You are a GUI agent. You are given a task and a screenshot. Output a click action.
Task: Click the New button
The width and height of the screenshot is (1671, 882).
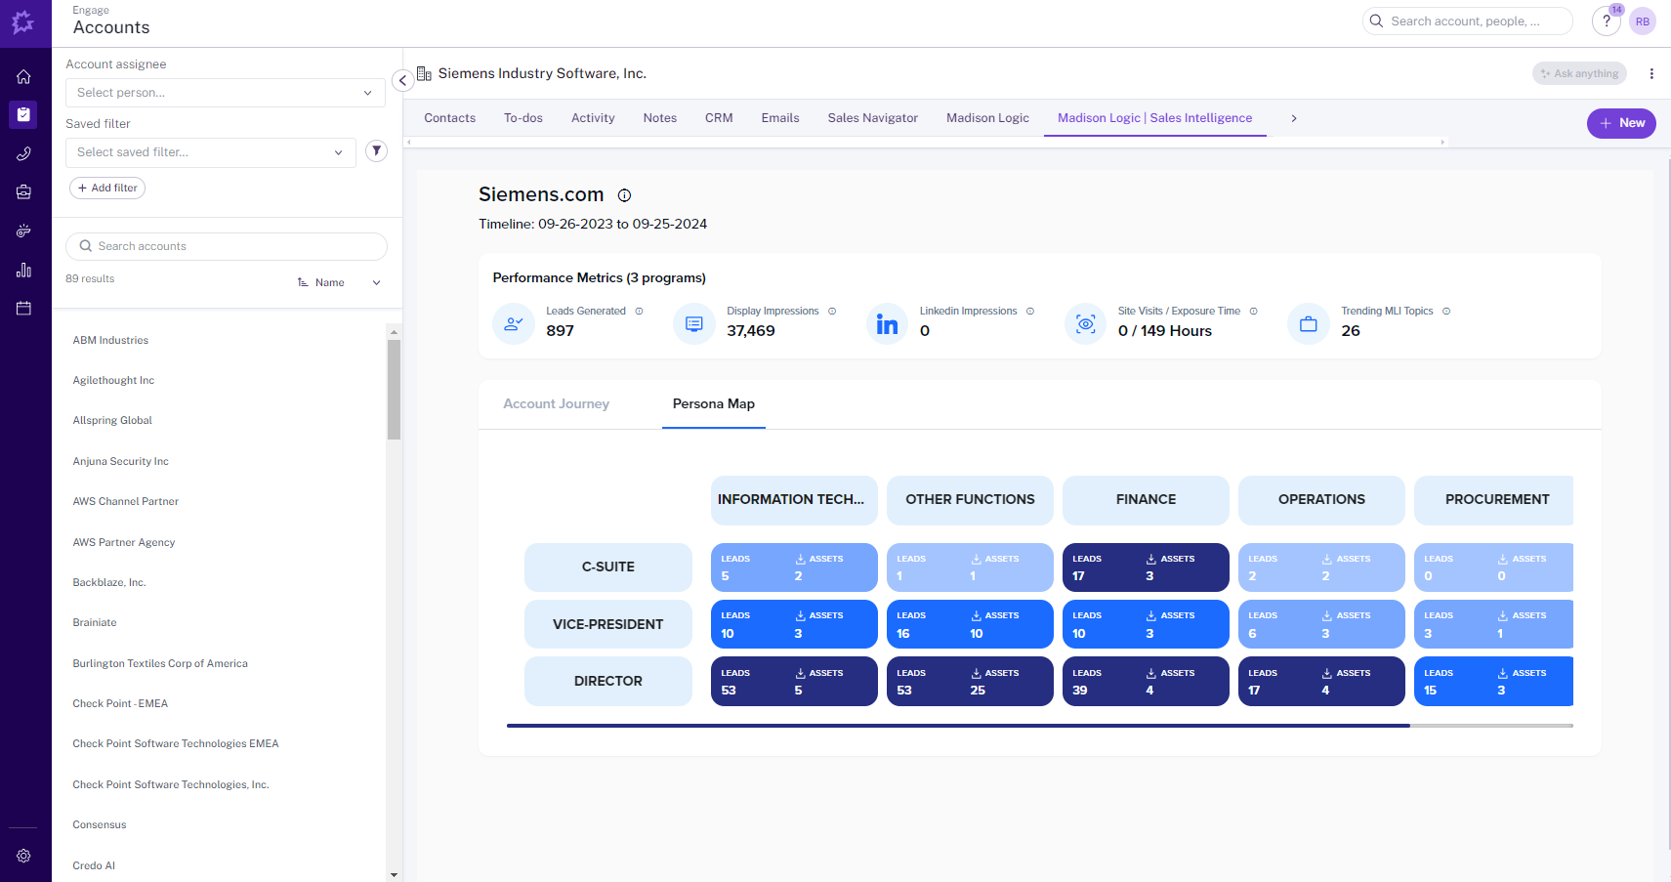click(x=1621, y=123)
